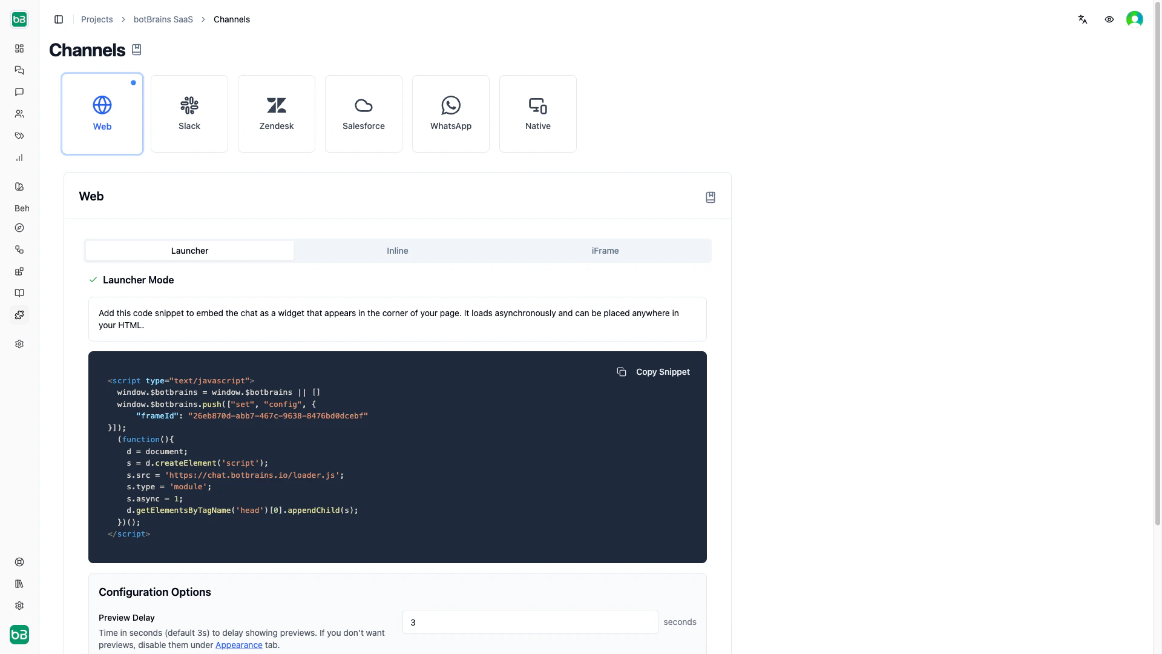Open the Slack channel card

click(189, 114)
